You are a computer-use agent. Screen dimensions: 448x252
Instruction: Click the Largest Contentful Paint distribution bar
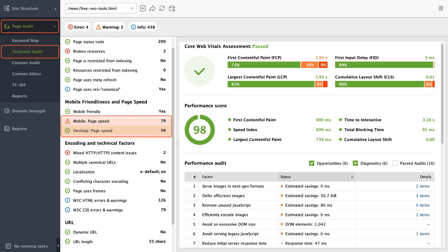point(277,84)
